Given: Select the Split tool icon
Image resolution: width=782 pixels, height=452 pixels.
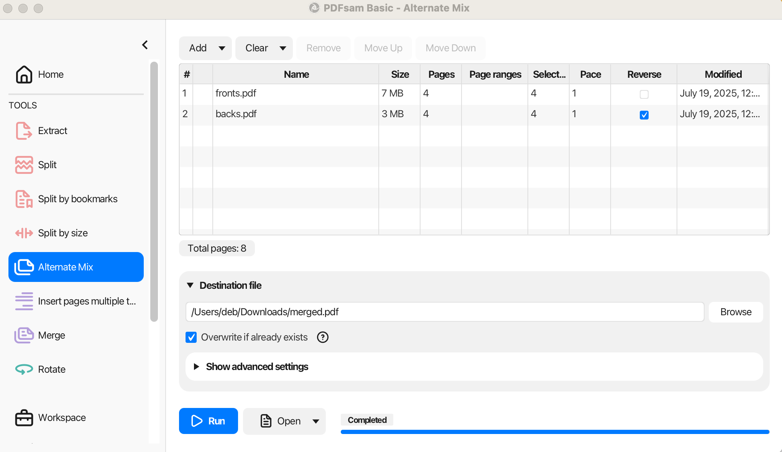Looking at the screenshot, I should coord(24,165).
